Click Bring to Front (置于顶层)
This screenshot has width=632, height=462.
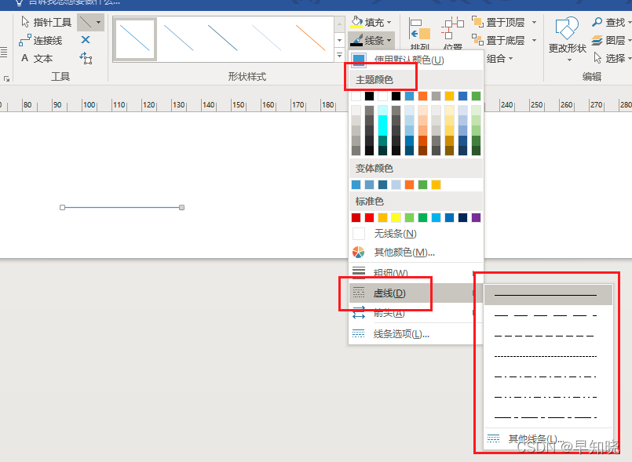pyautogui.click(x=499, y=22)
